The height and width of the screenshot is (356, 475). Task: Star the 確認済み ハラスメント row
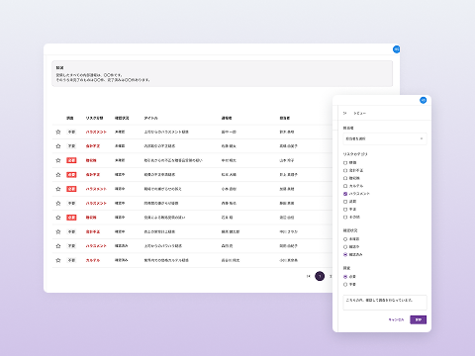(58, 246)
